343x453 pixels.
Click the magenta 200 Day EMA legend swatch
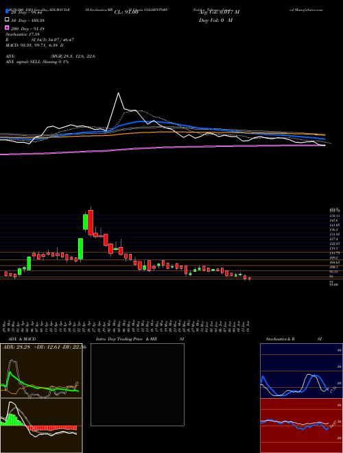click(7, 27)
